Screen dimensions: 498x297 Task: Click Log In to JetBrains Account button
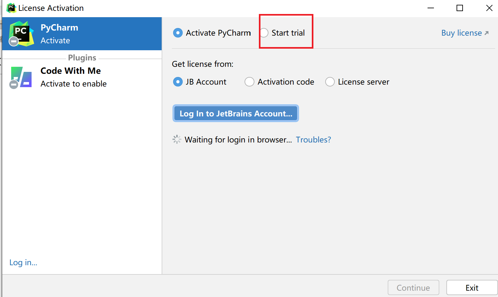[x=236, y=113]
